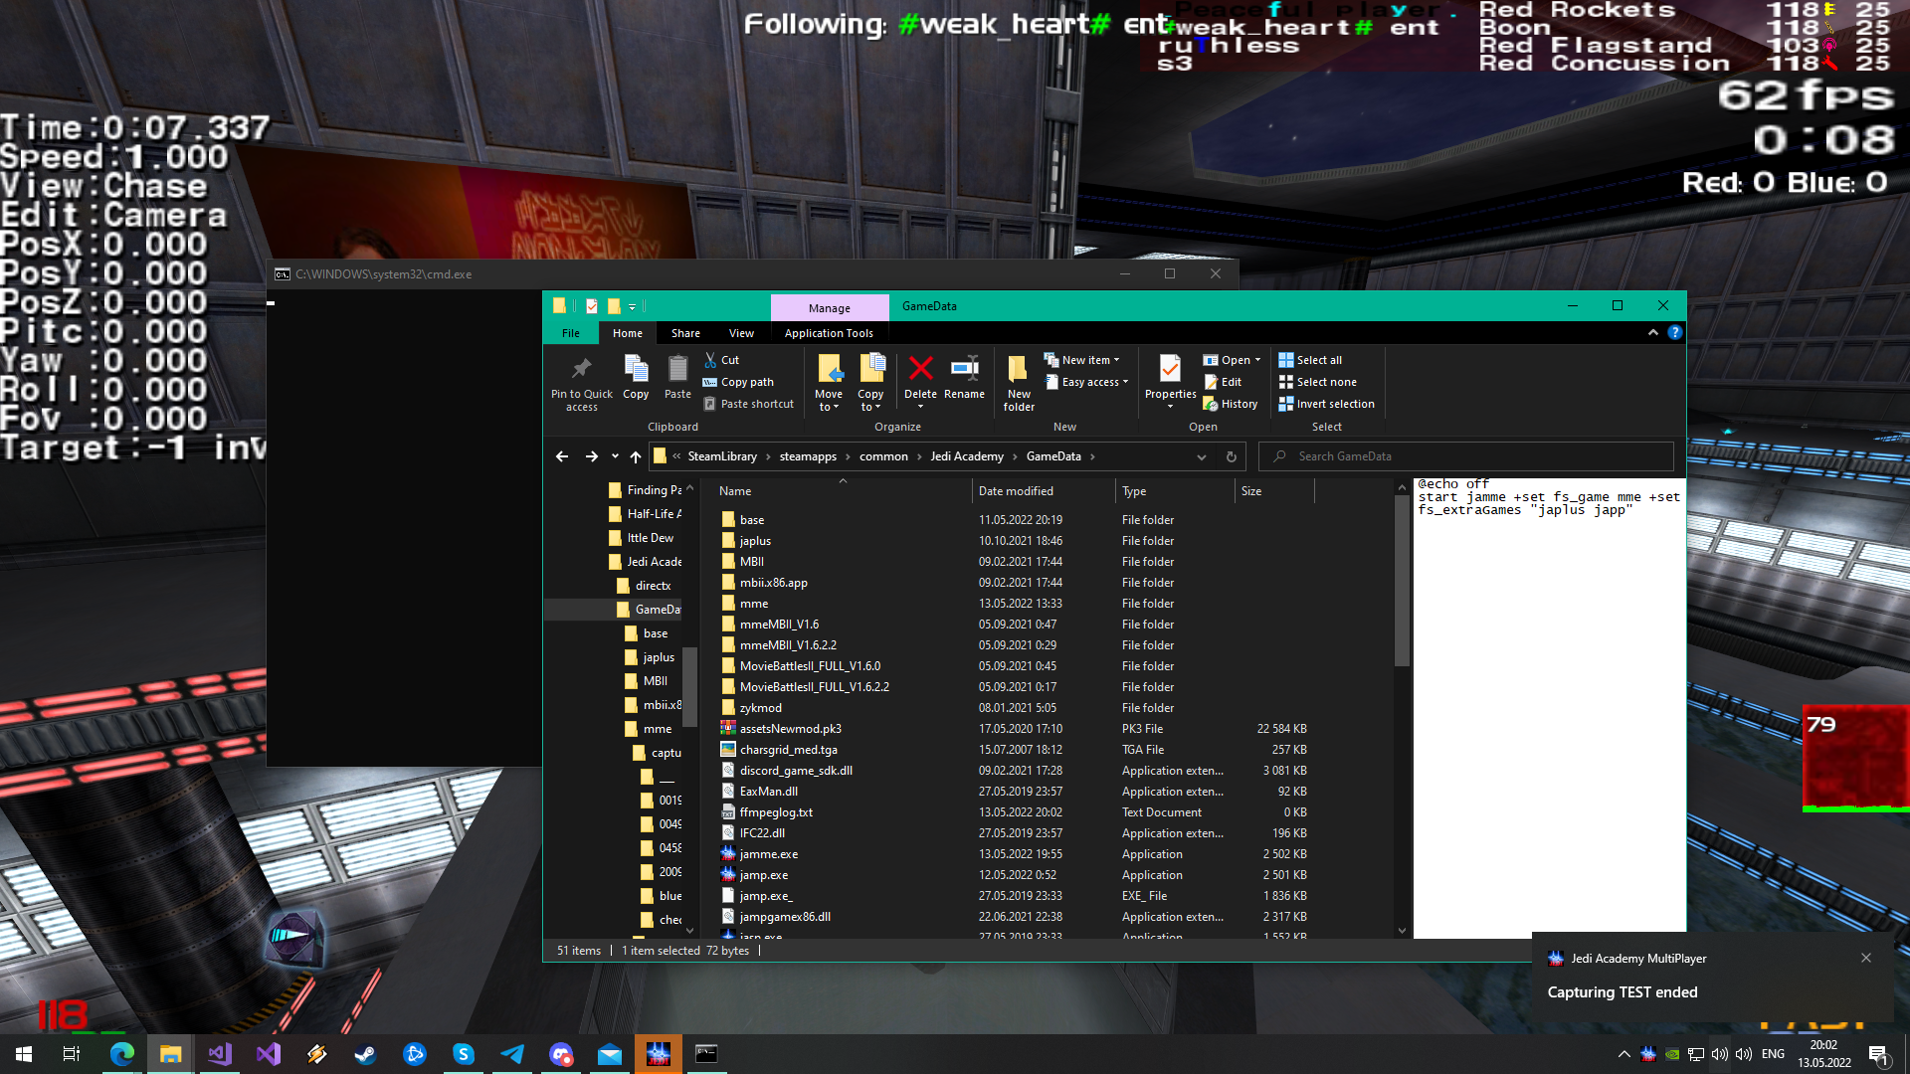Screen dimensions: 1910x1074
Task: Select japlus folder in navigation tree
Action: [658, 657]
